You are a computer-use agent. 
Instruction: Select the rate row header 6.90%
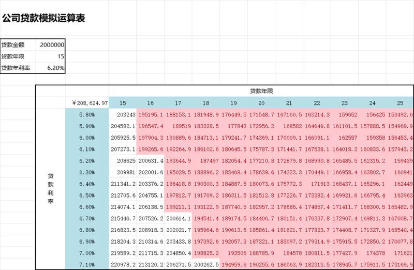click(x=87, y=242)
